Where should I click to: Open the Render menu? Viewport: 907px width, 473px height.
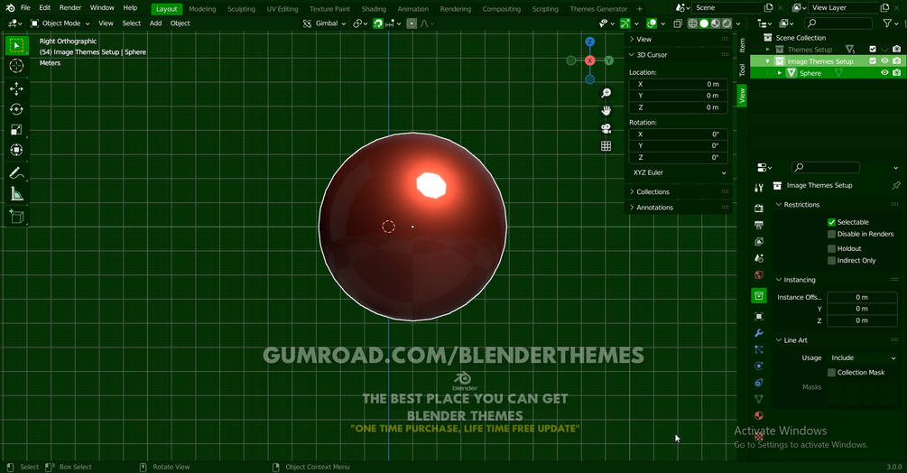point(70,8)
